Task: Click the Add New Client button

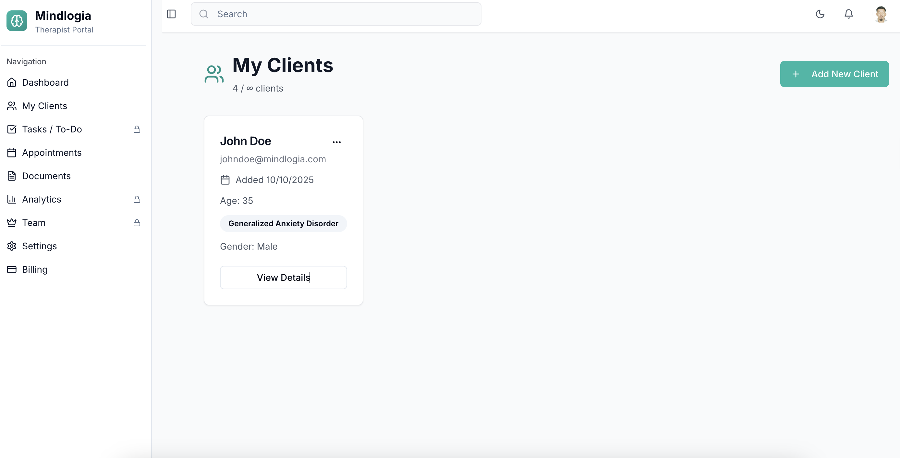Action: tap(834, 74)
